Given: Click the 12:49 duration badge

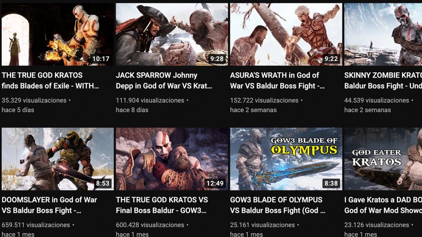Looking at the screenshot, I should tap(215, 183).
